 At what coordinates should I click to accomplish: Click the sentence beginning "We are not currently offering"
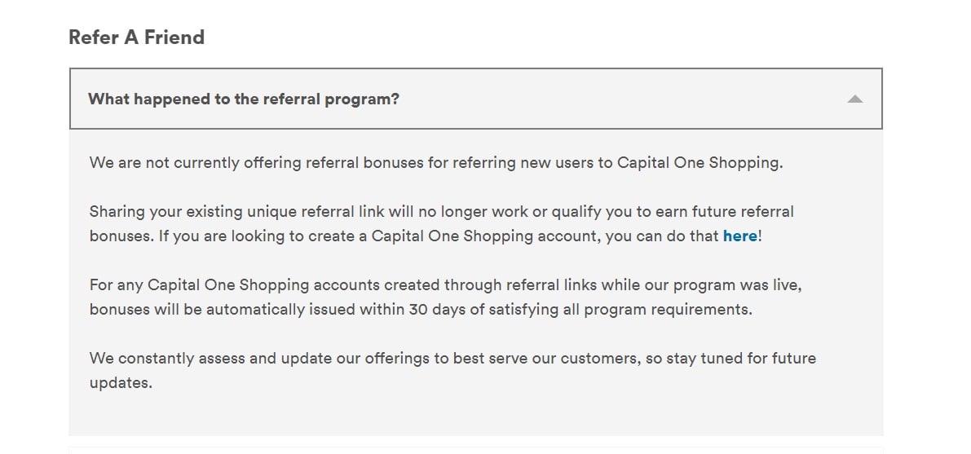(436, 163)
